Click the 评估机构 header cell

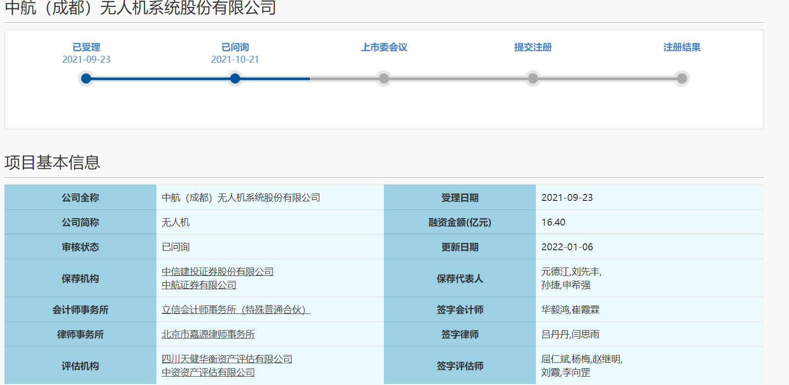(x=80, y=366)
